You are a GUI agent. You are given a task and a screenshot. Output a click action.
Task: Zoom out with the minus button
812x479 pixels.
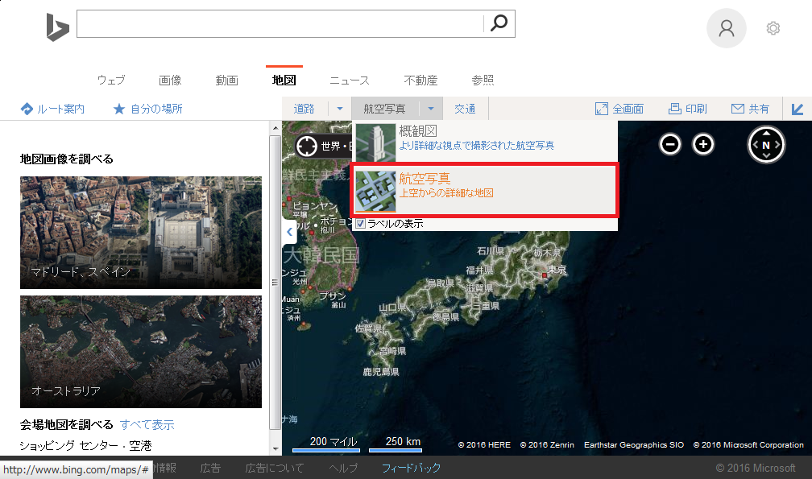tap(670, 144)
